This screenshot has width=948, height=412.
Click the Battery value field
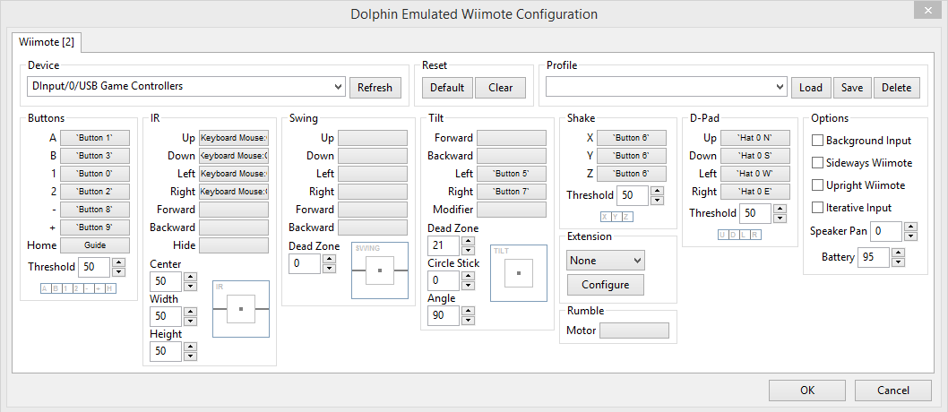[x=874, y=257]
